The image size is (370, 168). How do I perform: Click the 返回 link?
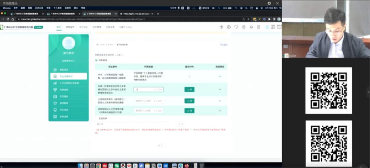(x=224, y=44)
